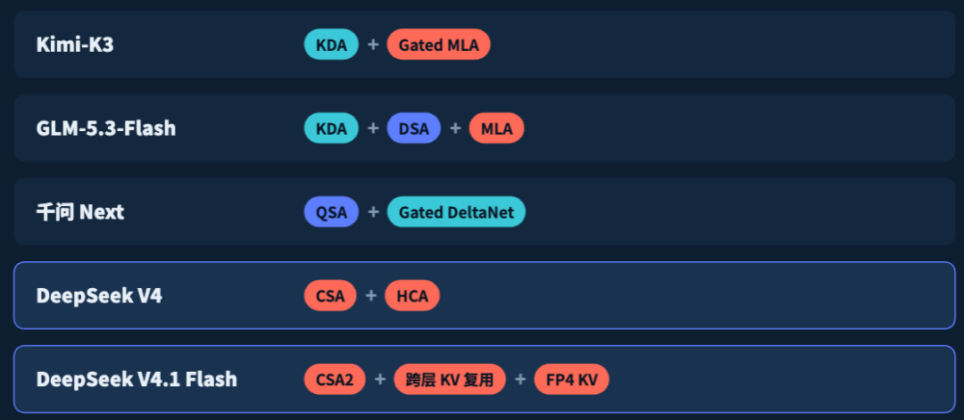Select the HCA tag

coord(411,296)
